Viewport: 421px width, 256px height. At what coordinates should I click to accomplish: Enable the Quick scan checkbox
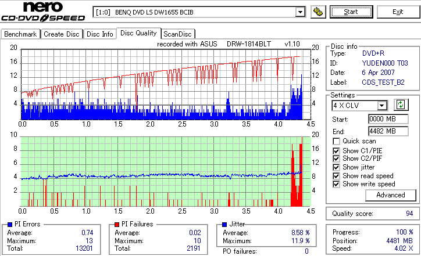point(336,141)
